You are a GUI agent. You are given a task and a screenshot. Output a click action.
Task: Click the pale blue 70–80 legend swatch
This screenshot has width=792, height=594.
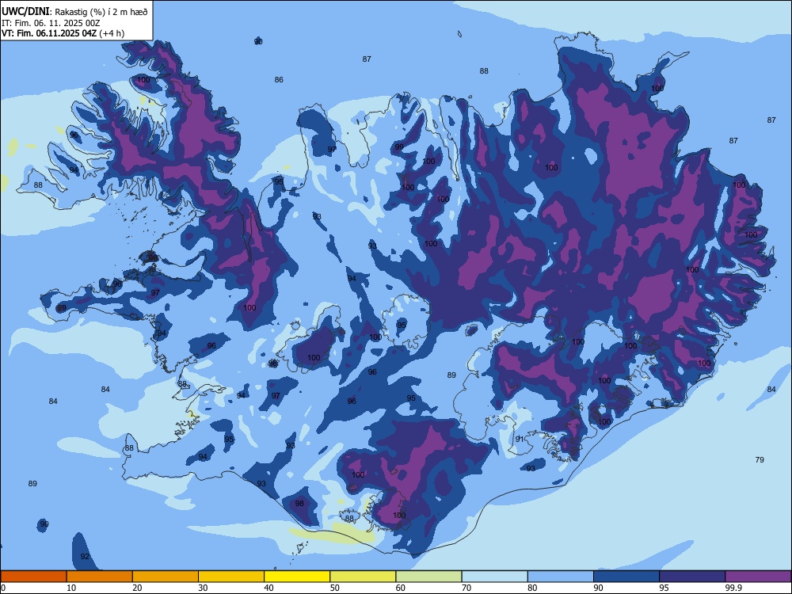pyautogui.click(x=494, y=577)
